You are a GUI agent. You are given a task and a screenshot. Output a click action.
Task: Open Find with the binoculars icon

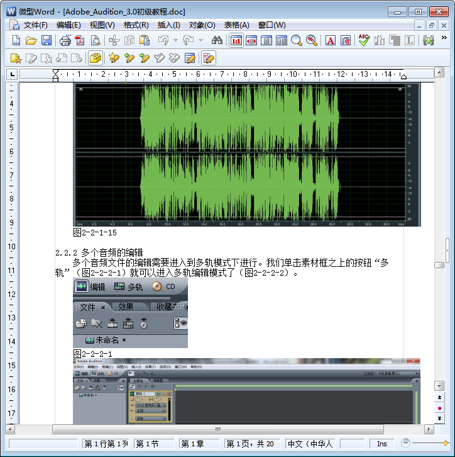(217, 40)
